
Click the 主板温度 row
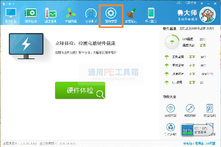pos(185,57)
